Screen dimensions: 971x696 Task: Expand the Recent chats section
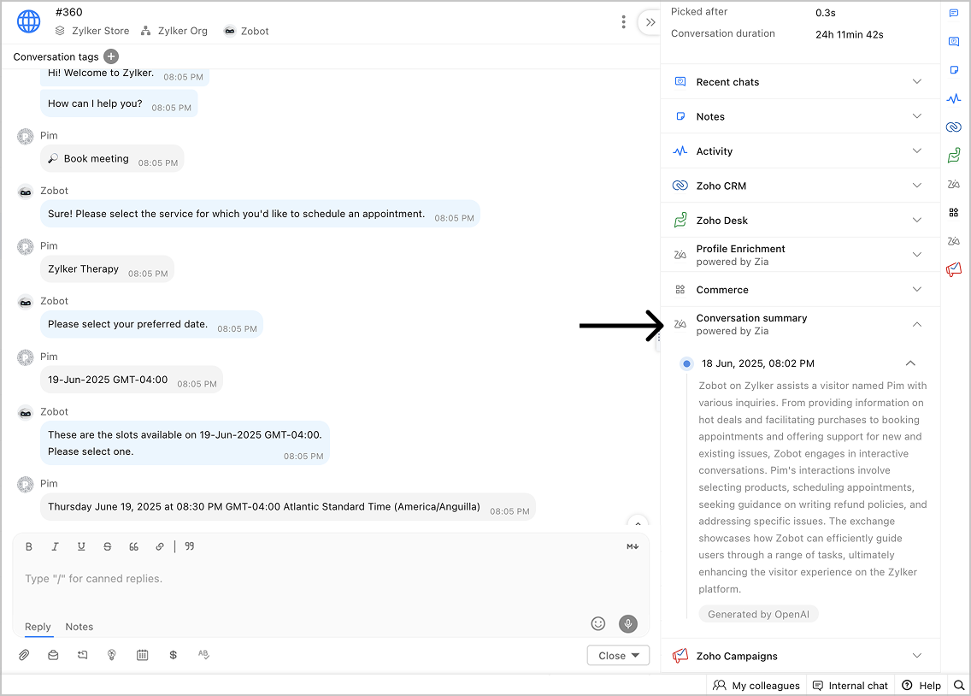point(800,82)
